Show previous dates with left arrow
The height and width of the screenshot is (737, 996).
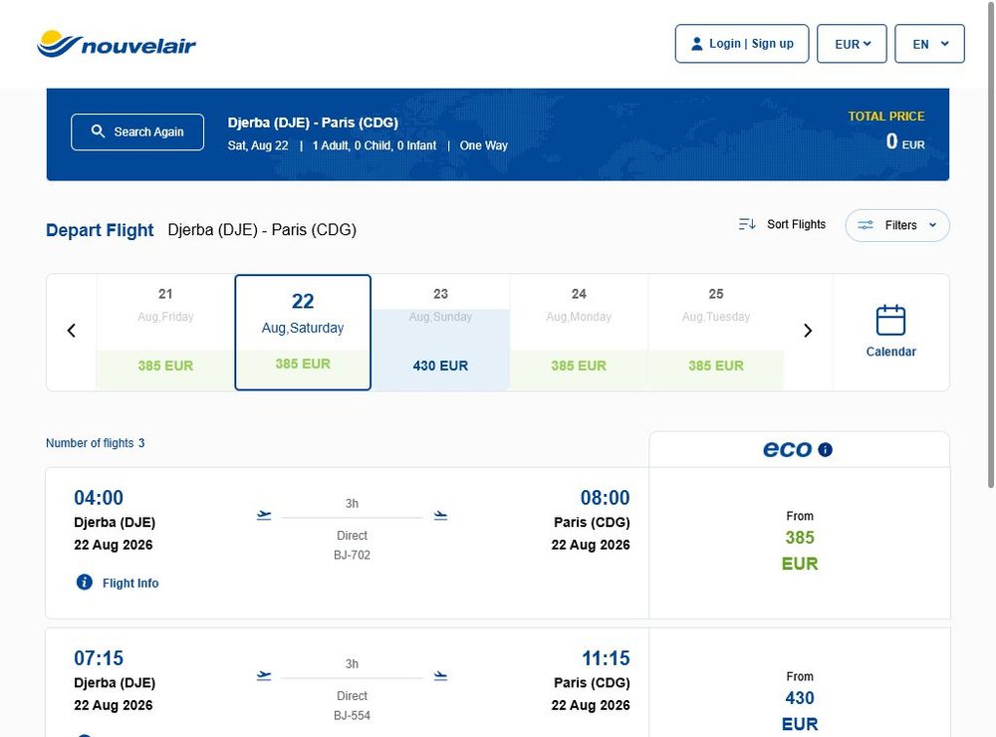[71, 331]
